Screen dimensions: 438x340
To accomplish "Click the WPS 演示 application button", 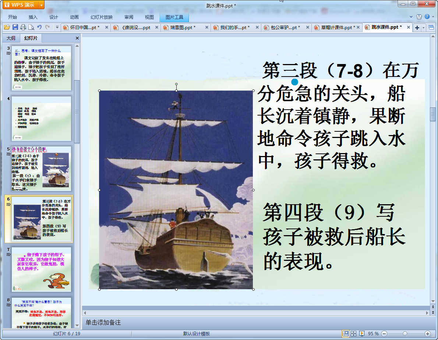I will click(21, 5).
